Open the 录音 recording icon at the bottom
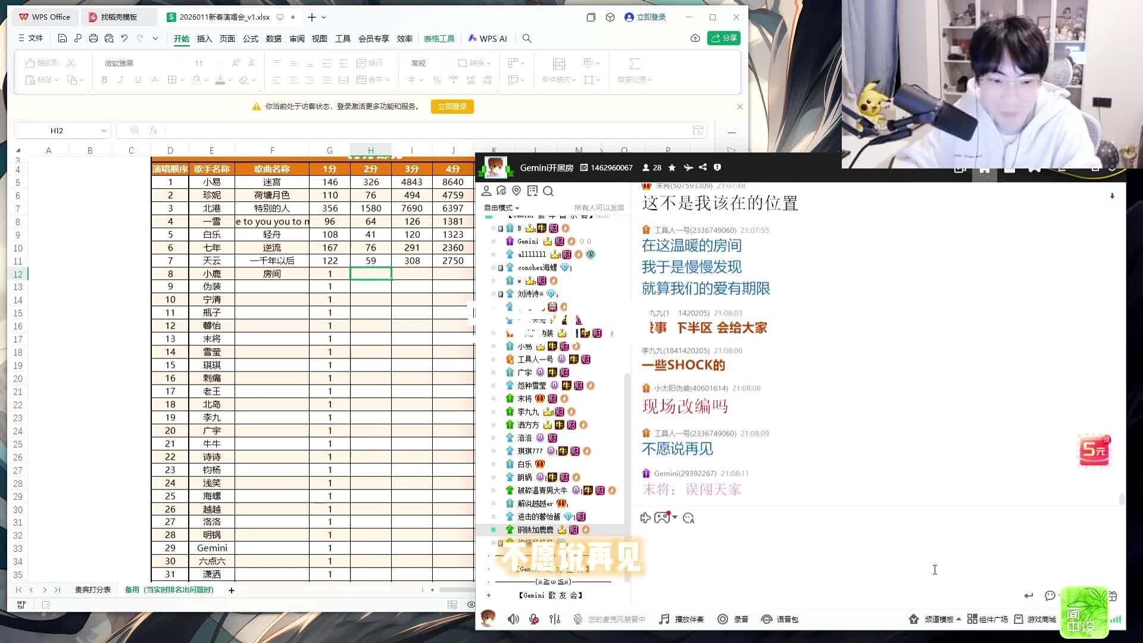The image size is (1143, 643). [723, 619]
